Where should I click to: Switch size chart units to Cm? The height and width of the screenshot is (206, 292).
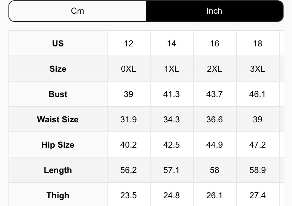click(78, 11)
